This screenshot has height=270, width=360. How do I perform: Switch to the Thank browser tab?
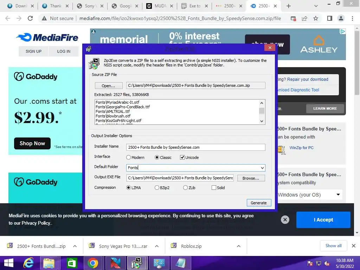[x=54, y=6]
